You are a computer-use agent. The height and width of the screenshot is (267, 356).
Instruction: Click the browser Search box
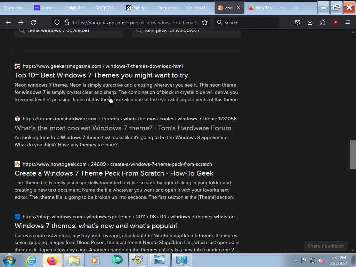[x=246, y=23]
